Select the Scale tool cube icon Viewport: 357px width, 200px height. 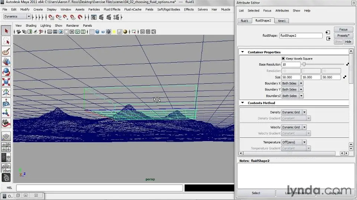point(6,82)
